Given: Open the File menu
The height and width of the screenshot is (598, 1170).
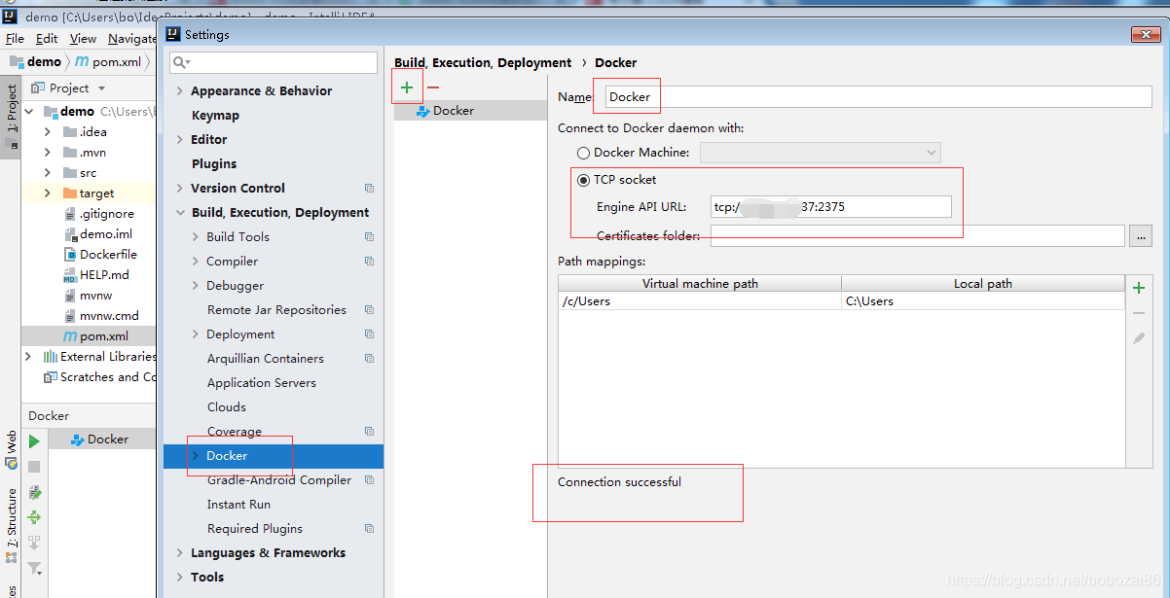Looking at the screenshot, I should (15, 39).
